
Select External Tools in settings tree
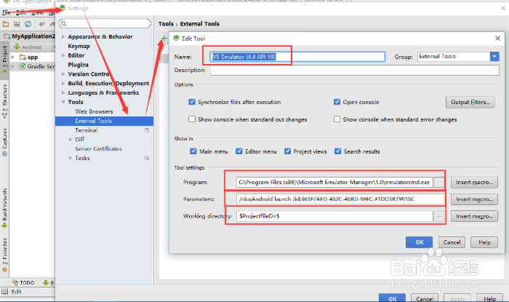(x=104, y=121)
